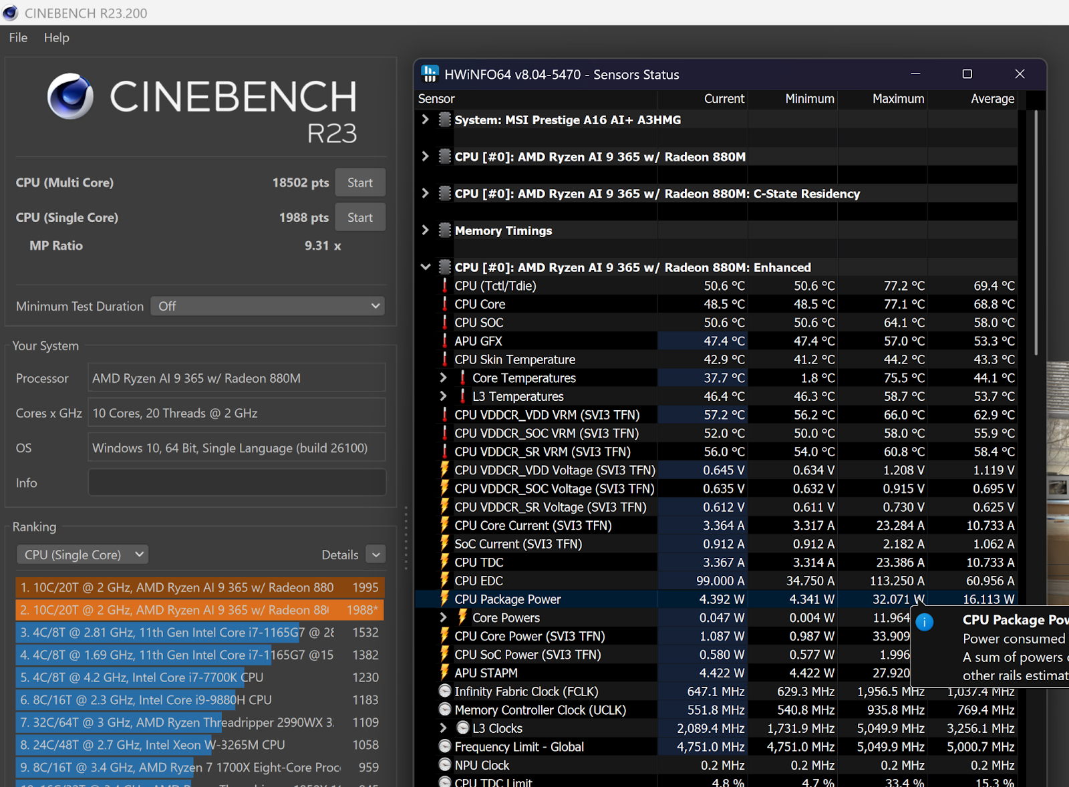Open the Help menu
The height and width of the screenshot is (787, 1069).
click(x=57, y=37)
